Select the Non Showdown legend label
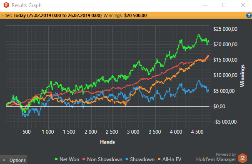This screenshot has width=252, height=164. (x=105, y=159)
